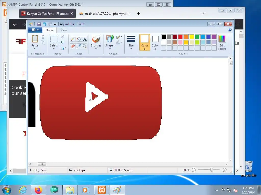Click the zoom out minus button
Viewport: 261px width, 195px height.
click(x=194, y=170)
